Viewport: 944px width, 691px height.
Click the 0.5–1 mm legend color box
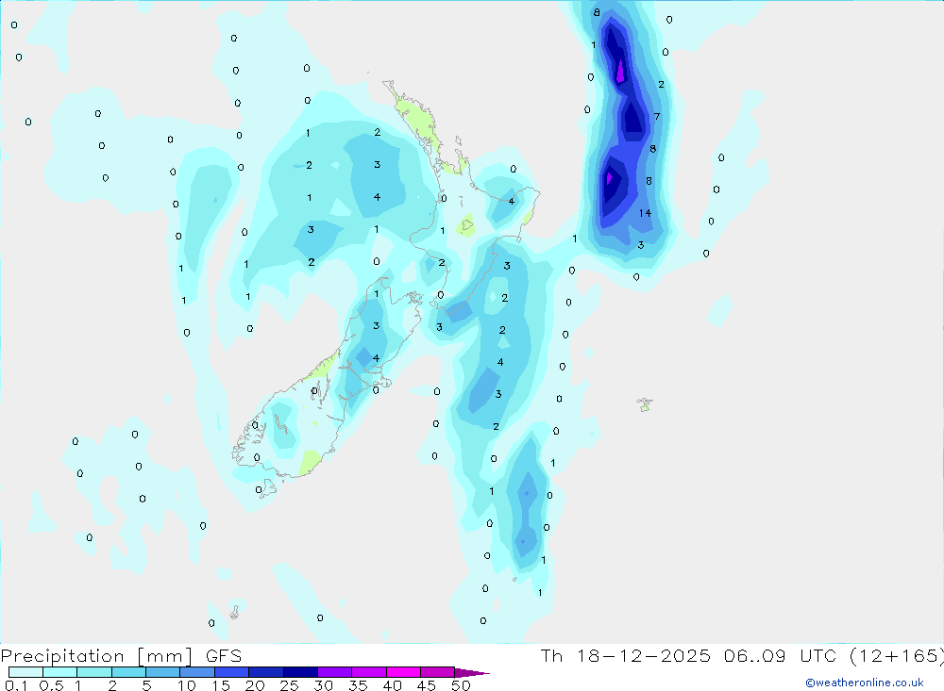coord(60,672)
